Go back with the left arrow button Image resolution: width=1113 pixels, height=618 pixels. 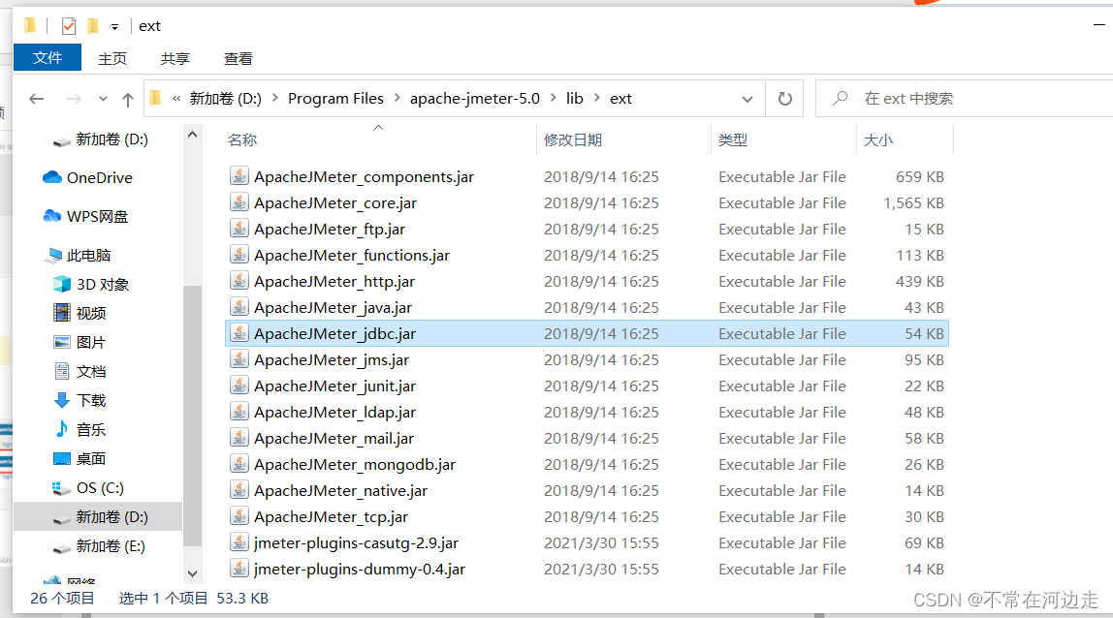click(37, 99)
